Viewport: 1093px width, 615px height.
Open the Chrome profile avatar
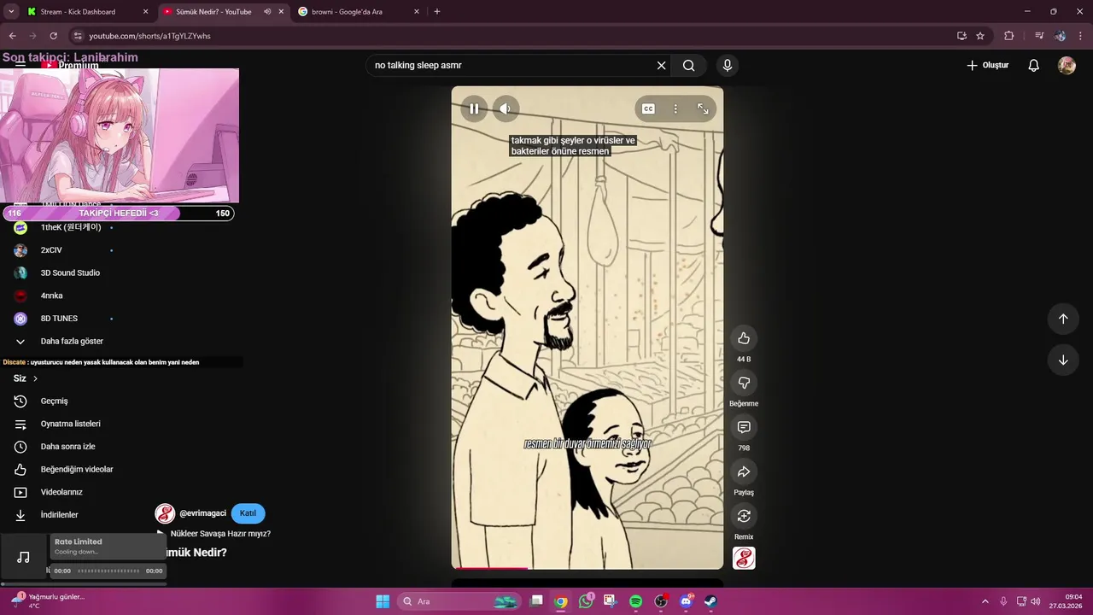pyautogui.click(x=1061, y=36)
